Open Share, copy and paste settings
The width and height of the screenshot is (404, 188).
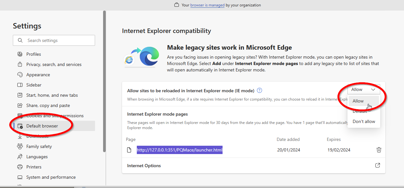tap(54, 105)
